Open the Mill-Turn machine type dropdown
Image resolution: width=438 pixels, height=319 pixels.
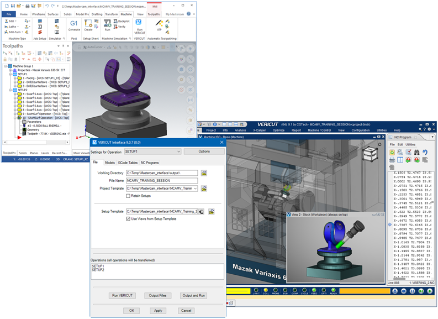coord(22,32)
